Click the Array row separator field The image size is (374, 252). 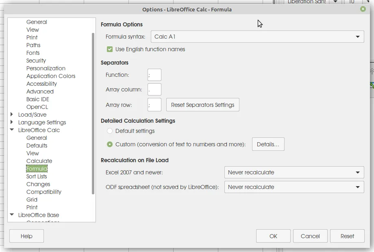click(x=154, y=105)
